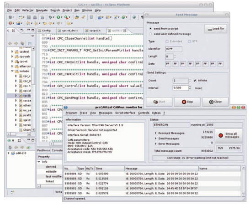Collapse the Info group in the Properties view
The image size is (250, 205).
[39, 162]
